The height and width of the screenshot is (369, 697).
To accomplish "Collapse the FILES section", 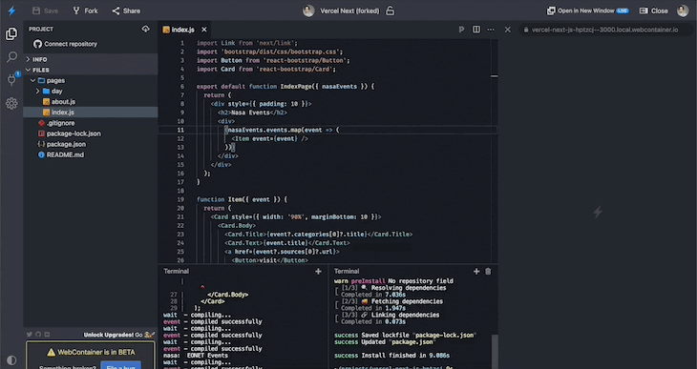I will (91, 70).
